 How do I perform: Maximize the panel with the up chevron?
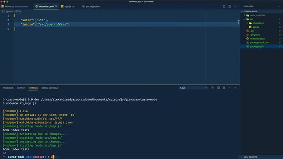point(229,88)
